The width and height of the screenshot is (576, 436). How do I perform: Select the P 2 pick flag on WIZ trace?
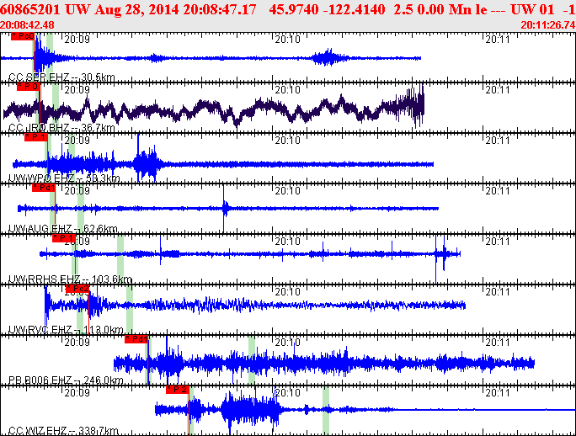(x=177, y=390)
